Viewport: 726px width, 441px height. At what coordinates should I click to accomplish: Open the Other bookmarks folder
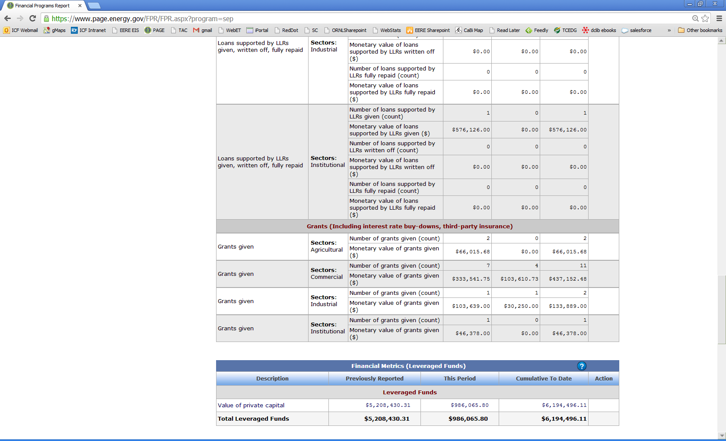(700, 30)
